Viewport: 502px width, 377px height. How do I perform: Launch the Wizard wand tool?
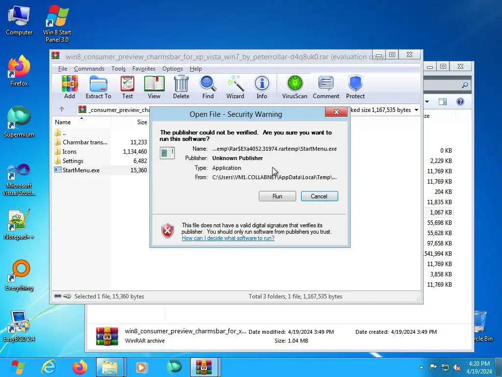click(235, 87)
